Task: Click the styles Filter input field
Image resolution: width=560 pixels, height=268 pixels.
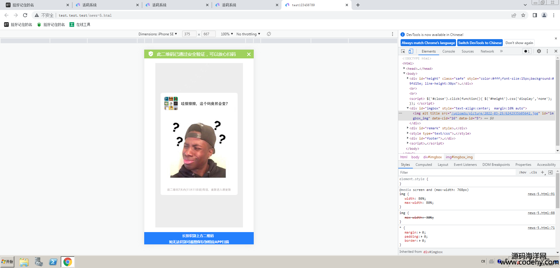Action: tap(457, 173)
